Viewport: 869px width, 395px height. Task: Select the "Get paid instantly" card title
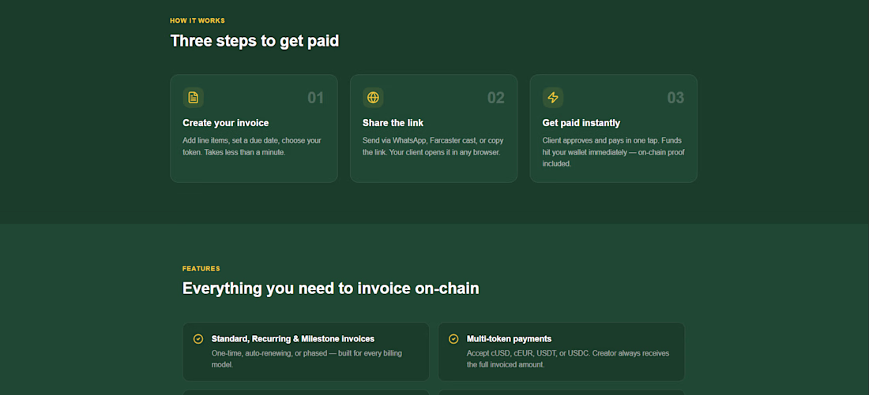pyautogui.click(x=581, y=123)
